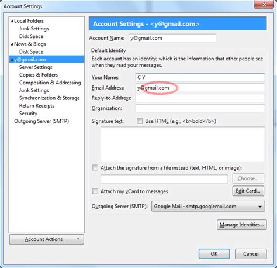This screenshot has height=268, width=277.
Task: Select Junk Settings under y@gmail.com
Action: point(34,90)
